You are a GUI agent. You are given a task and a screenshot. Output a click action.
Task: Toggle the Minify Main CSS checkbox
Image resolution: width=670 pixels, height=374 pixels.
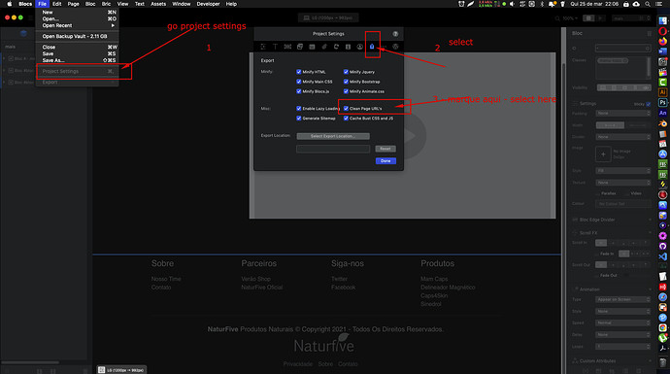(299, 82)
